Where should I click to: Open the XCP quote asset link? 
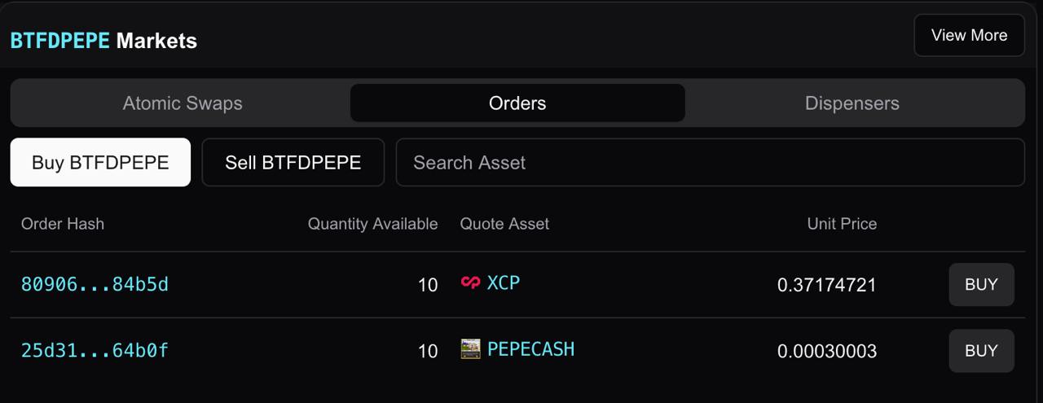[x=504, y=283]
